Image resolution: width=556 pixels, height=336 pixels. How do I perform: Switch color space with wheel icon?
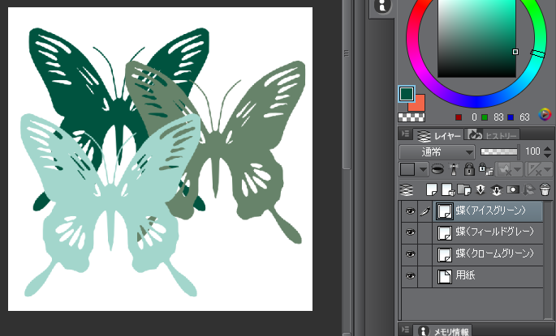(x=545, y=115)
